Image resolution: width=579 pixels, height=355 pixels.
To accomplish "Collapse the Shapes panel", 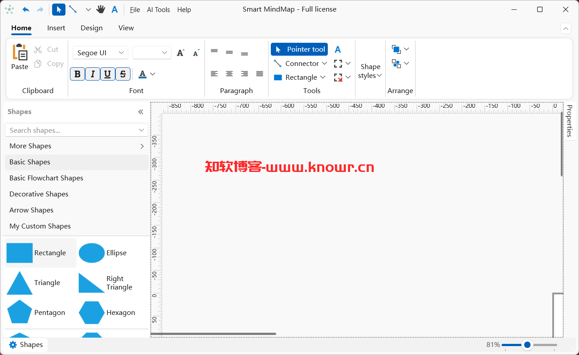I will [x=141, y=112].
